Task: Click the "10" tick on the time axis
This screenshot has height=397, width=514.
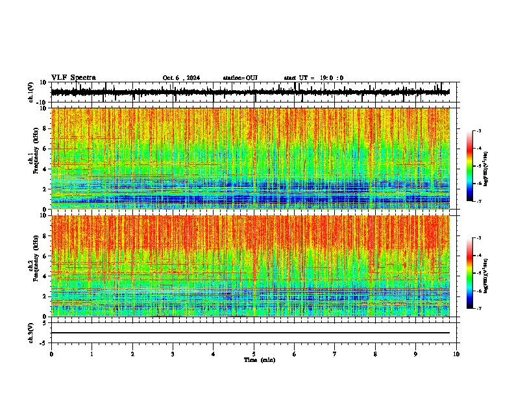Action: pyautogui.click(x=456, y=354)
